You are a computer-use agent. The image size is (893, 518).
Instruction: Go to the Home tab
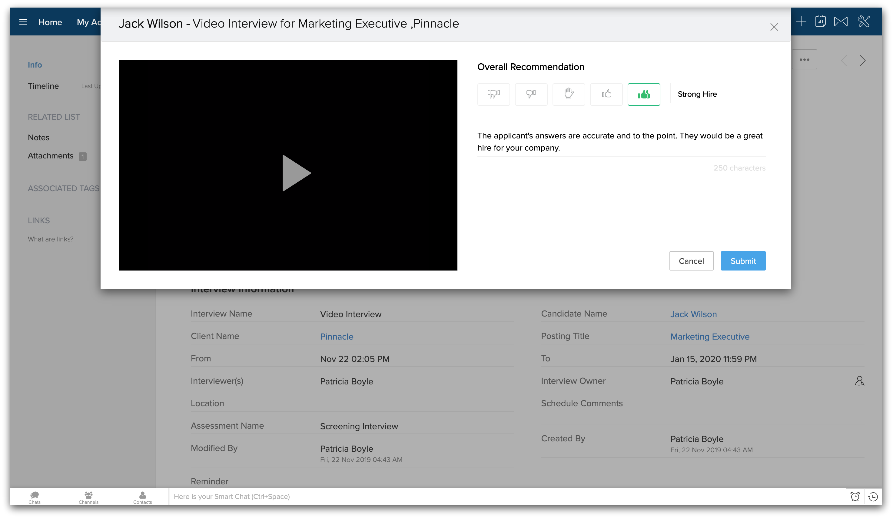[50, 22]
